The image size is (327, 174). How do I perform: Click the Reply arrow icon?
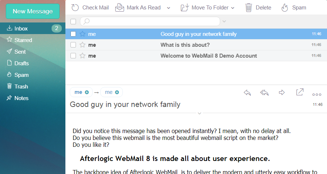click(x=247, y=92)
